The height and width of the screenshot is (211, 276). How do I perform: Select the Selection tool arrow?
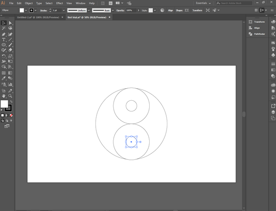[x=4, y=23]
